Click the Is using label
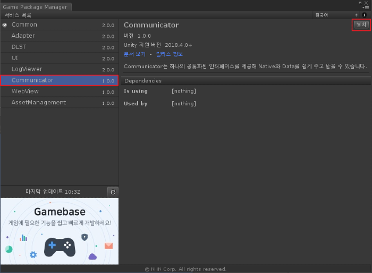 tap(136, 91)
